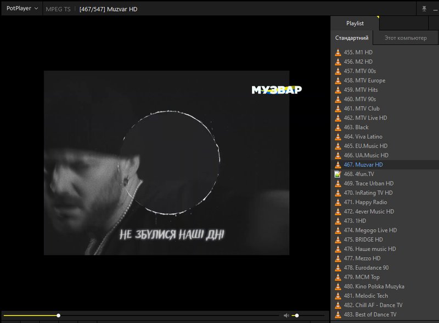The height and width of the screenshot is (323, 439).
Task: Click VLC cone icon for MTV Europe
Action: [x=338, y=80]
